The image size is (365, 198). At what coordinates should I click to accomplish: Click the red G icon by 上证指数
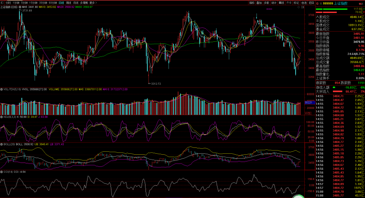click(317, 3)
